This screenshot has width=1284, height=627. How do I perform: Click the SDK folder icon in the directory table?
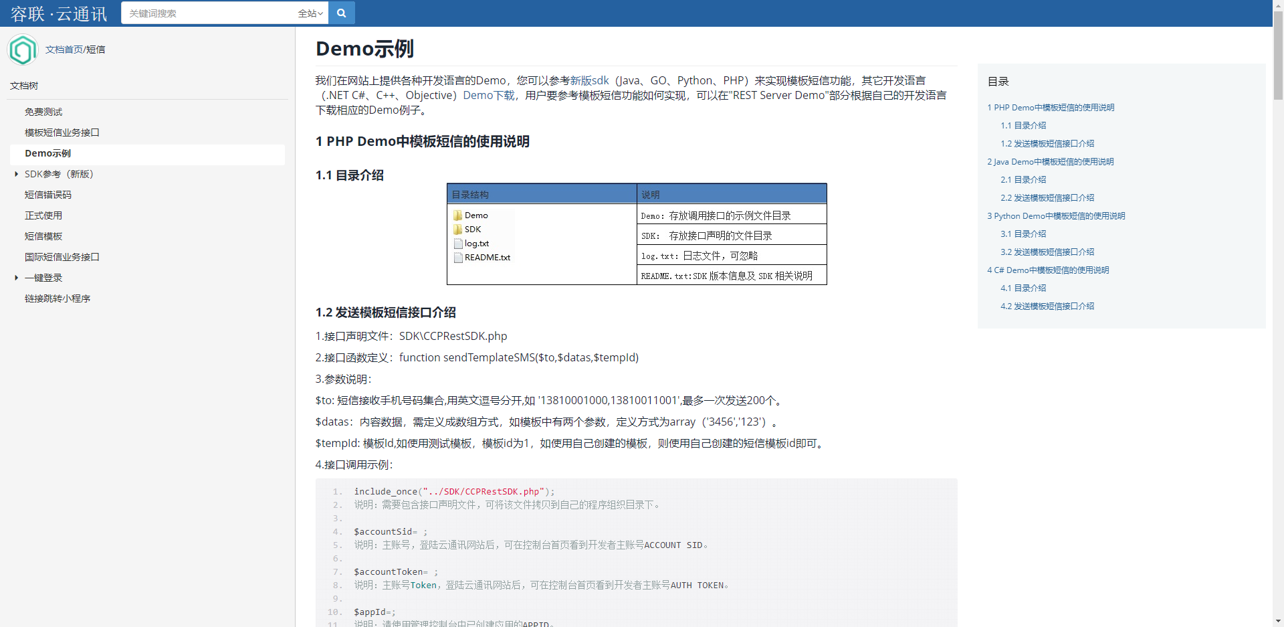coord(457,229)
